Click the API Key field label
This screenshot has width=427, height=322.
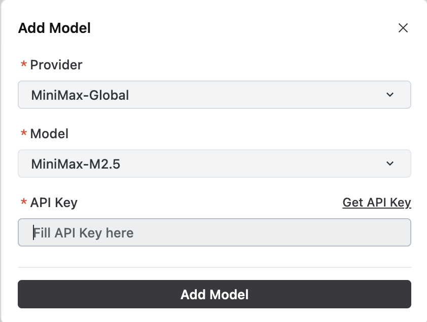click(x=54, y=203)
